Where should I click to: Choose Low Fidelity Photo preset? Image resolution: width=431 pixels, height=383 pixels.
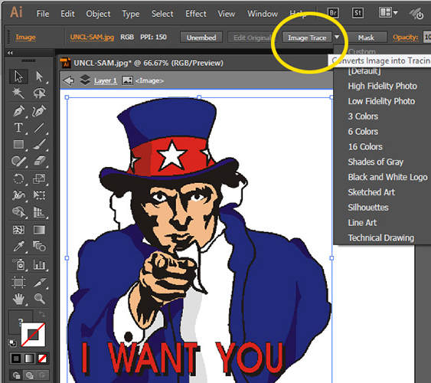point(382,101)
